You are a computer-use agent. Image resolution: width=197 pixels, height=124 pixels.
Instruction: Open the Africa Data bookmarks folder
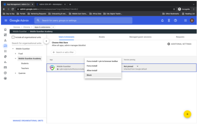(x=95, y=14)
